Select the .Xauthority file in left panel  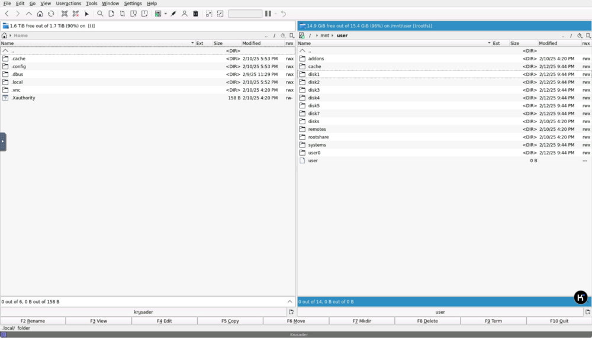147,98
